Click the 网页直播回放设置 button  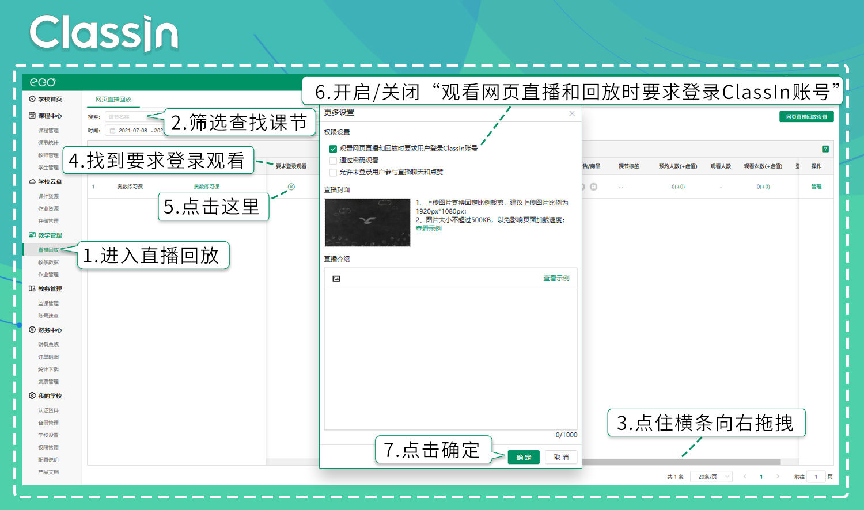[806, 117]
